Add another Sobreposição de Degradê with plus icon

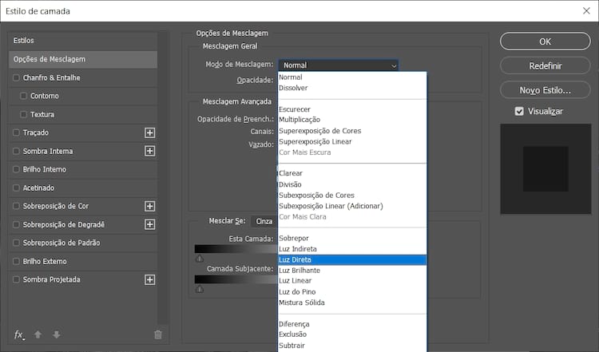click(150, 224)
